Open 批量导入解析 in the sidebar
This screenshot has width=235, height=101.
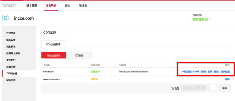click(13, 53)
